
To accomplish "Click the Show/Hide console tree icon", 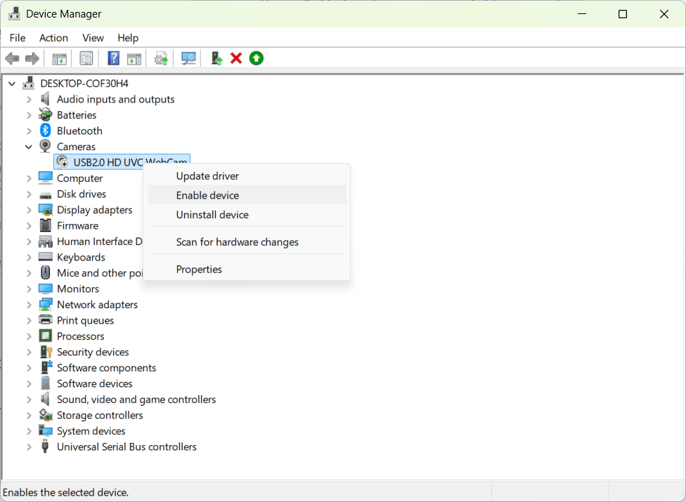I will click(59, 58).
